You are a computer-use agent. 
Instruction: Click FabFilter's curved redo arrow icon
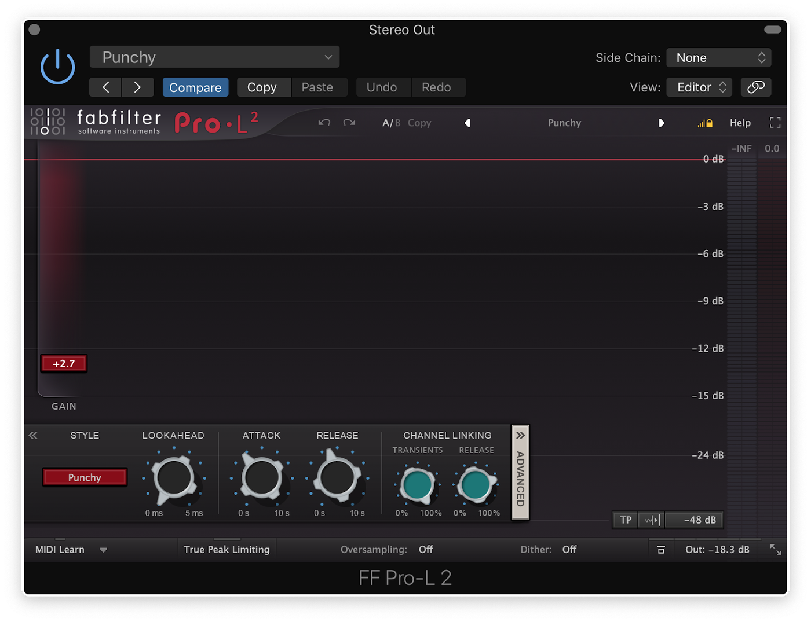pyautogui.click(x=349, y=123)
